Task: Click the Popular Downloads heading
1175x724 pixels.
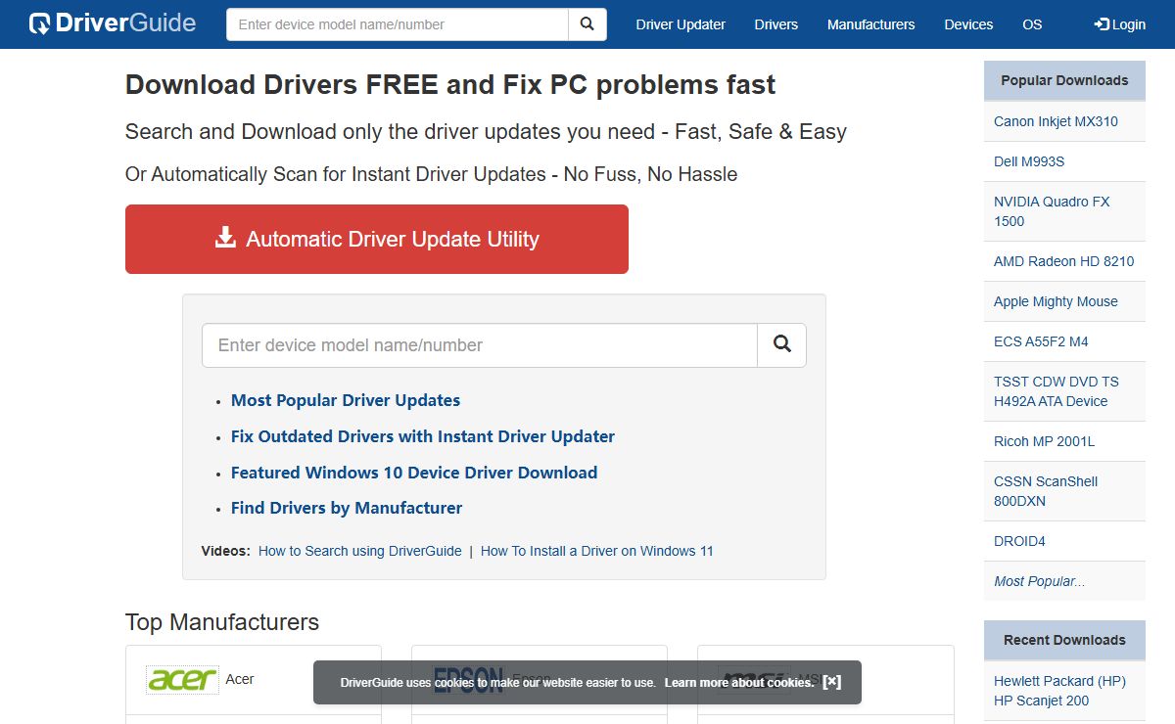Action: click(x=1064, y=80)
